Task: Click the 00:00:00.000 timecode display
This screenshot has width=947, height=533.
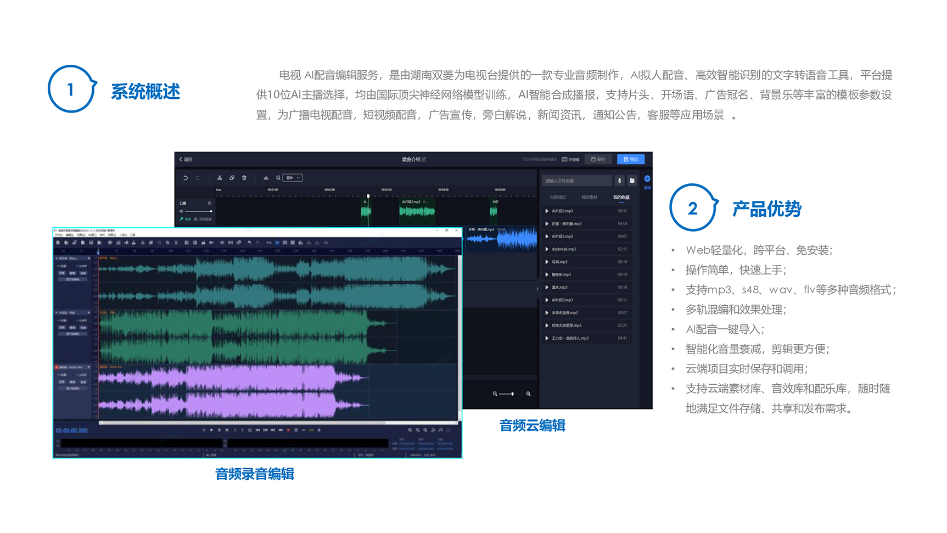Action: [x=71, y=431]
